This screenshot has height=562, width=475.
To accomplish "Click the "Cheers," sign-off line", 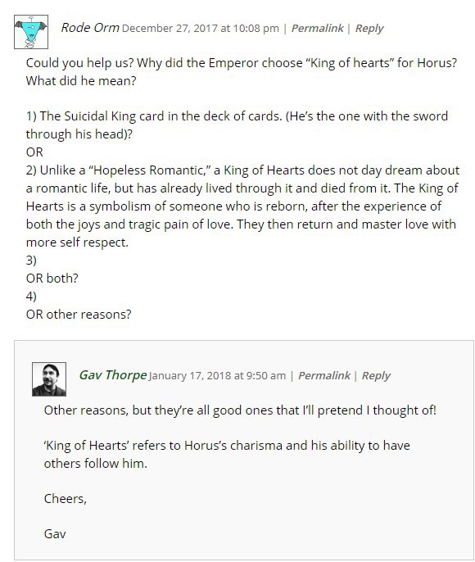I will (66, 499).
